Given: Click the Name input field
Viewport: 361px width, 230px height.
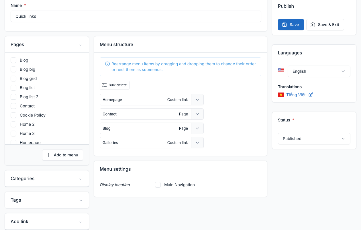Looking at the screenshot, I should pyautogui.click(x=136, y=16).
